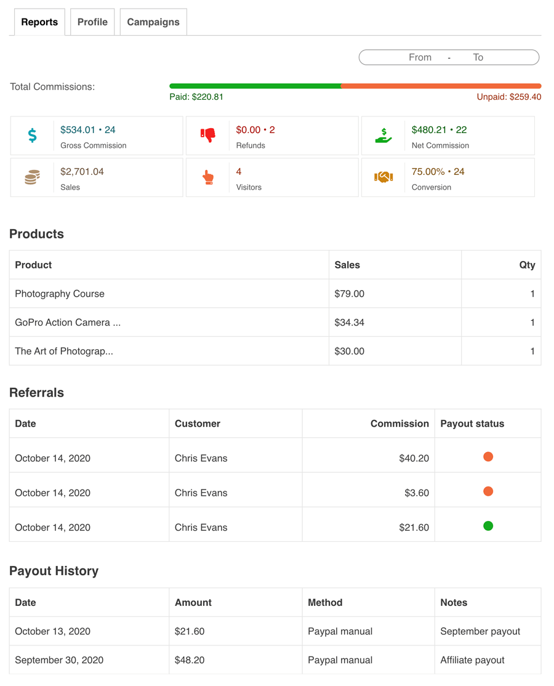The height and width of the screenshot is (686, 554).
Task: Switch to the Profile tab
Action: (92, 22)
